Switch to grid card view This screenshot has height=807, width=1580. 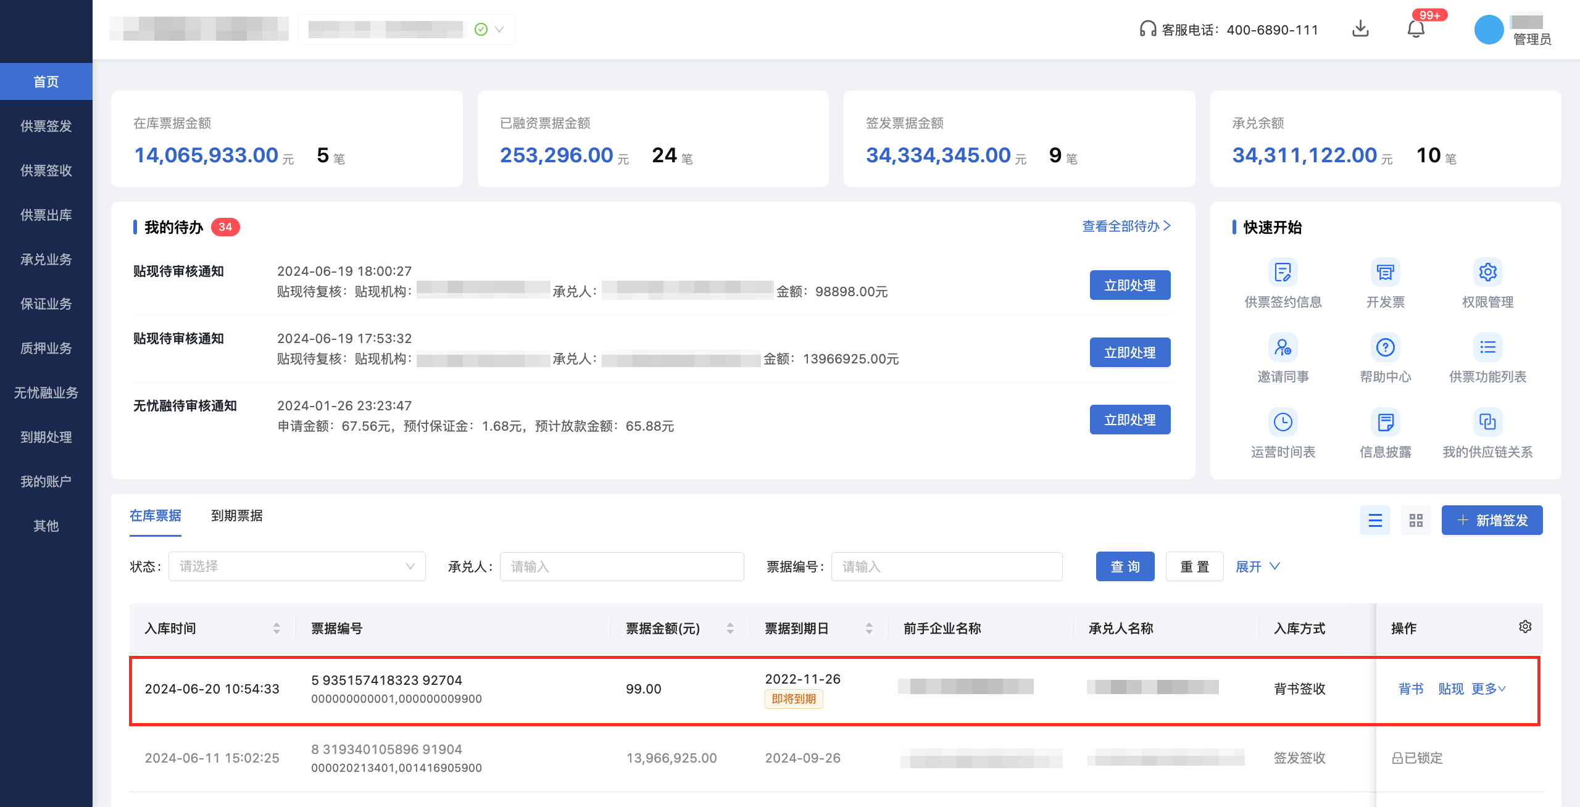point(1416,521)
